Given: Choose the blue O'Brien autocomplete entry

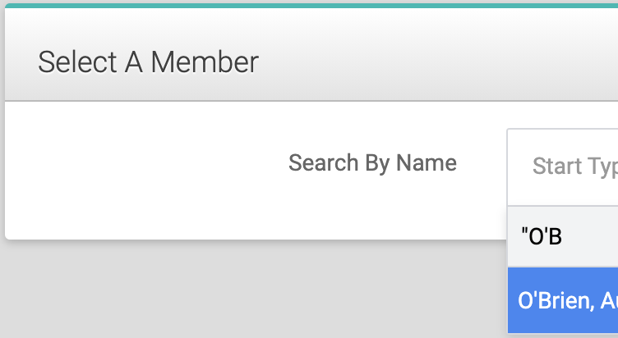Looking at the screenshot, I should [563, 300].
